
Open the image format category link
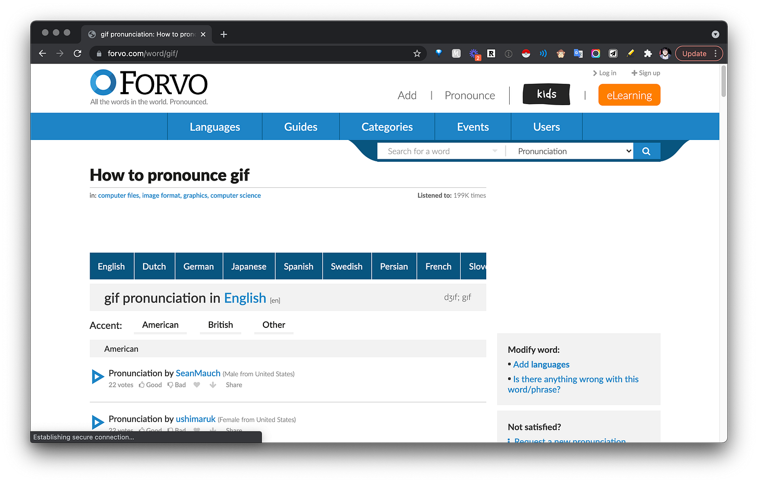(161, 196)
